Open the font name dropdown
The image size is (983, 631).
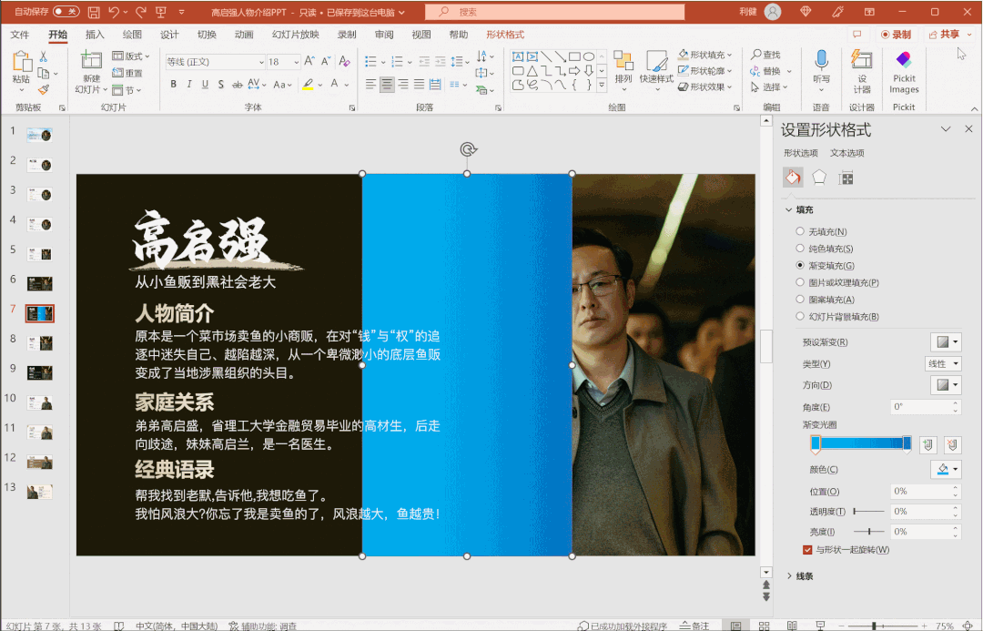[261, 62]
